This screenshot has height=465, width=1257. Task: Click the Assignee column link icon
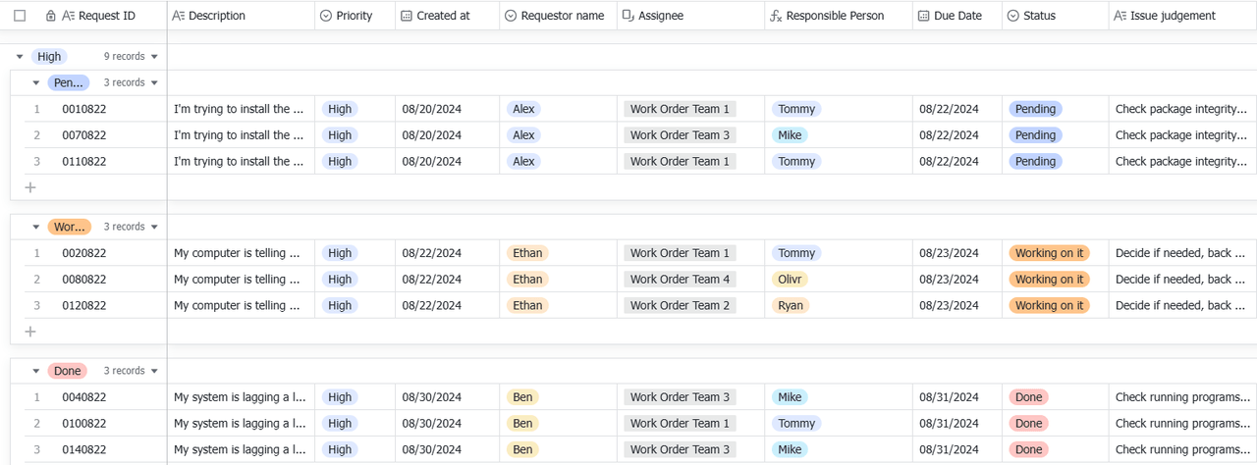tap(628, 16)
